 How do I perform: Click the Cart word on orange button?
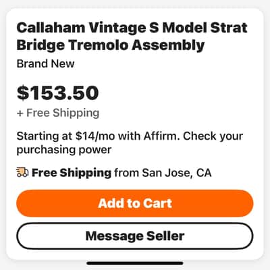coord(158,203)
